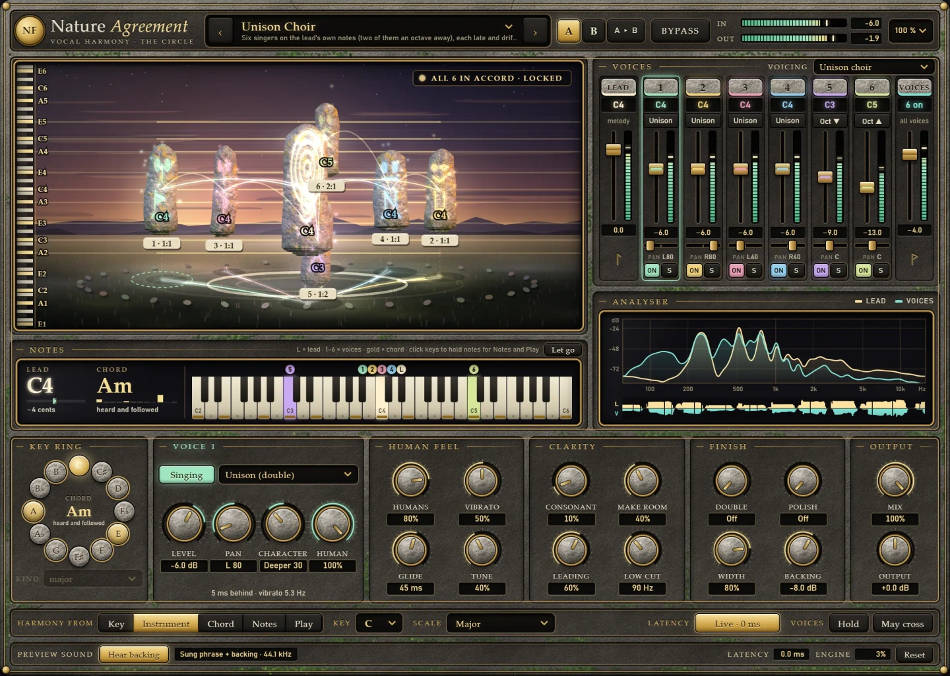Click the Hold voices button
The width and height of the screenshot is (950, 676).
pos(848,623)
